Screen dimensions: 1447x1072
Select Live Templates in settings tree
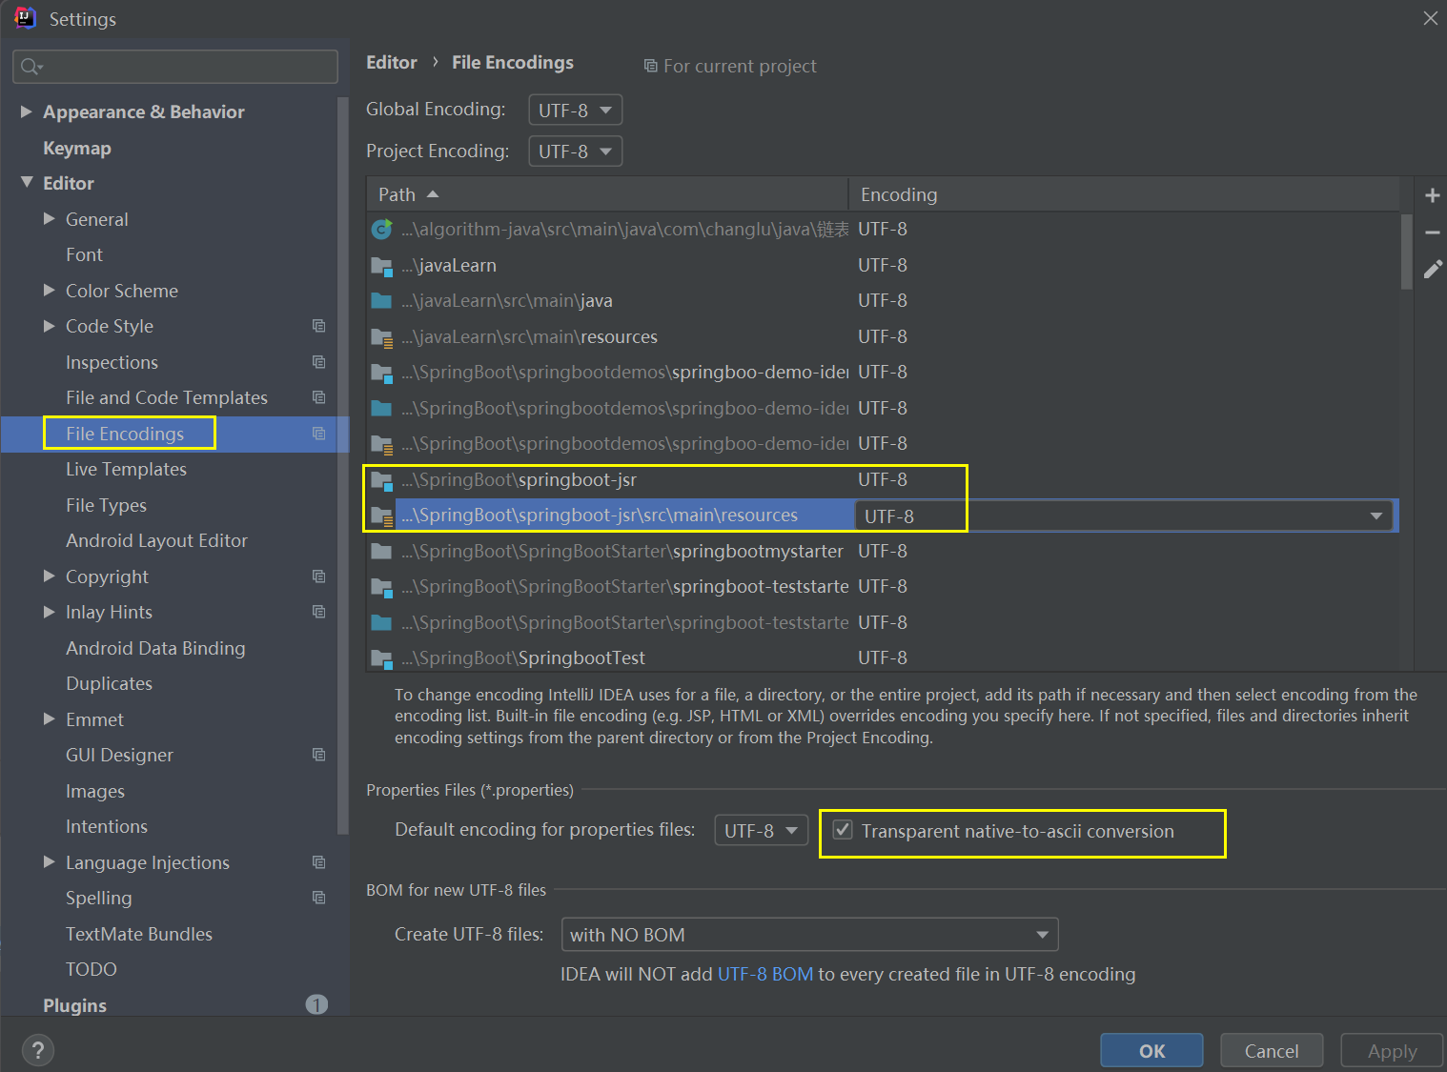click(126, 469)
